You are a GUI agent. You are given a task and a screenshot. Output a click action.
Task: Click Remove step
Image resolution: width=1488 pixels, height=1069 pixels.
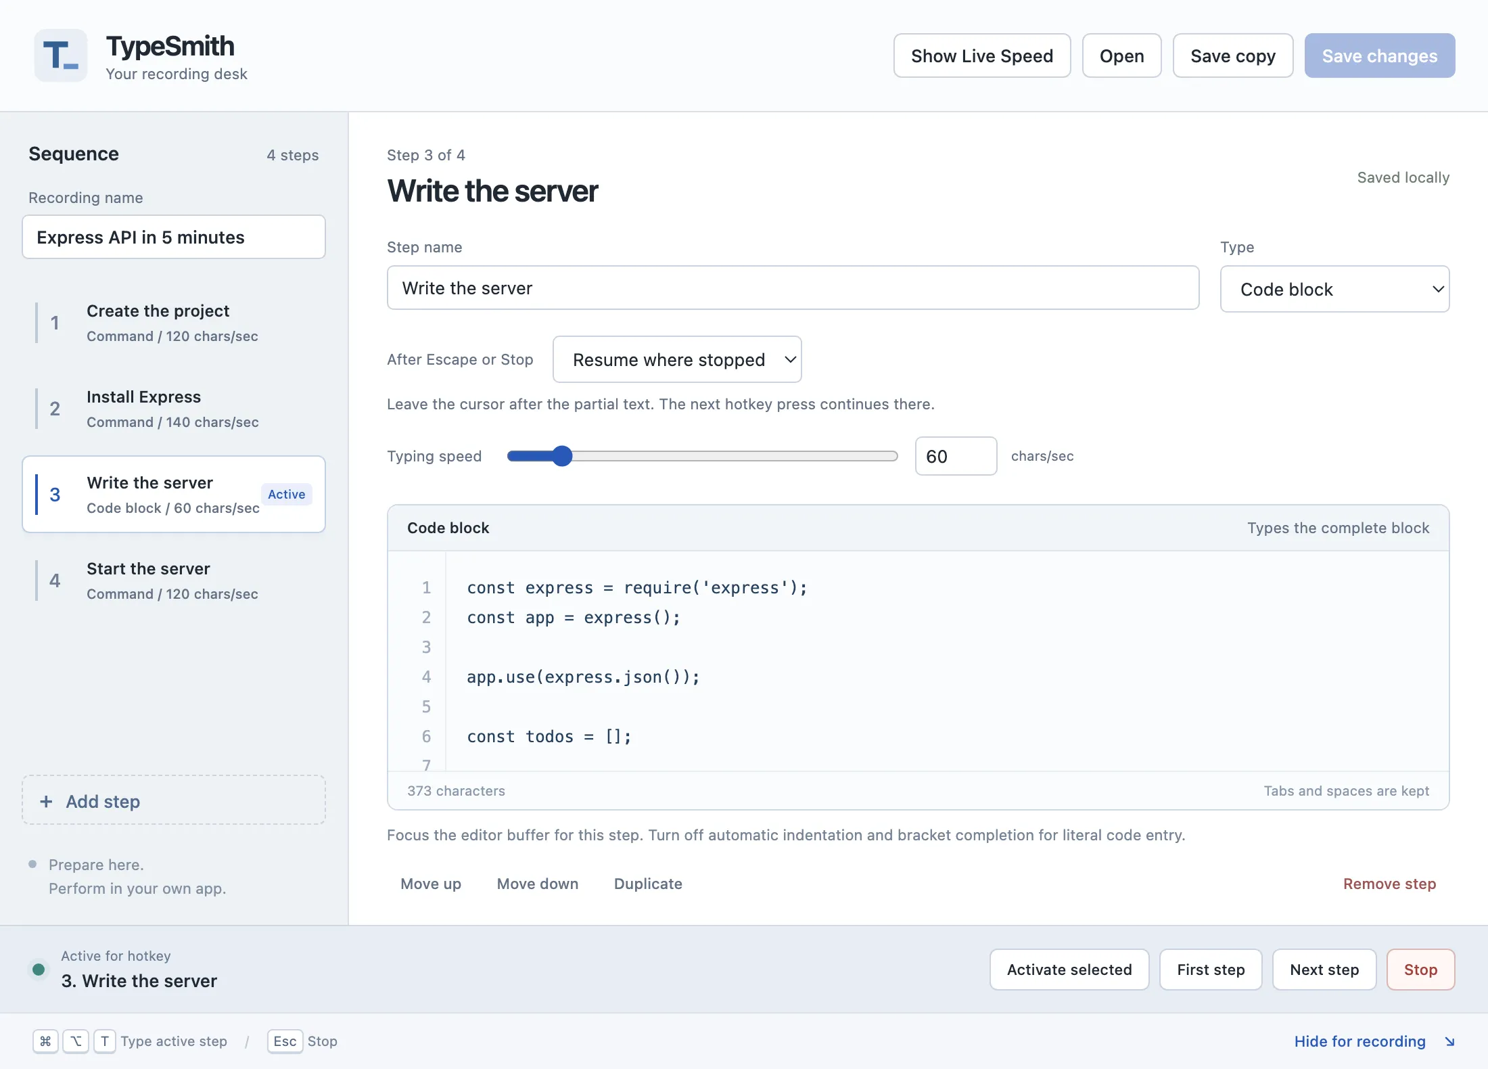[x=1389, y=884]
